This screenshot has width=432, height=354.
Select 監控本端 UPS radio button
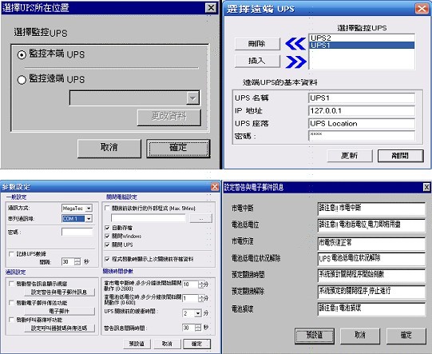click(x=22, y=54)
